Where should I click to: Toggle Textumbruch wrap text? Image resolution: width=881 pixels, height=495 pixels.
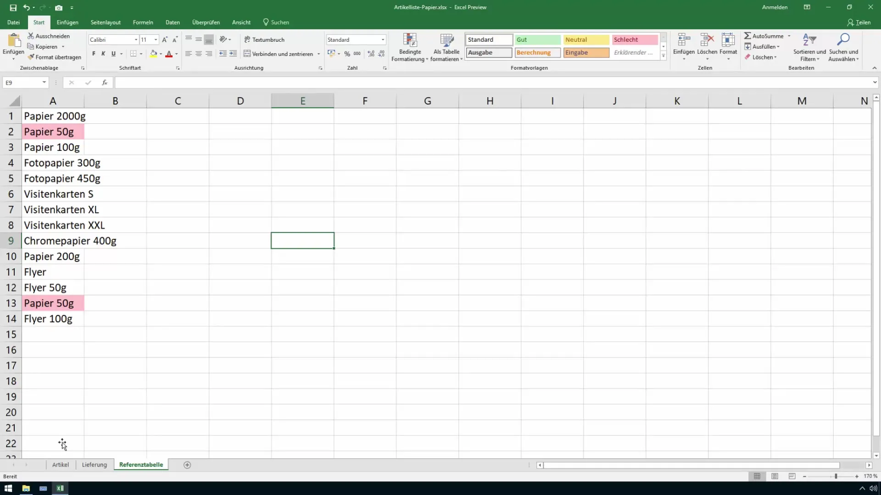coord(264,40)
